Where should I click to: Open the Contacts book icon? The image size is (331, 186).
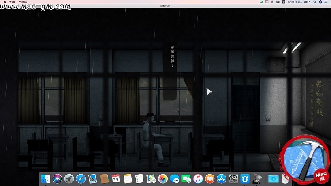pos(104,179)
